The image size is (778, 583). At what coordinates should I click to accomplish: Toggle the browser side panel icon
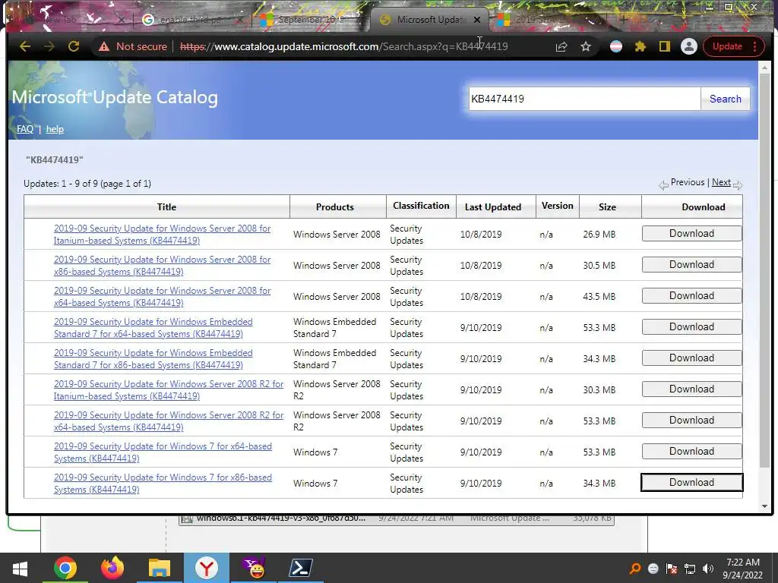point(664,46)
